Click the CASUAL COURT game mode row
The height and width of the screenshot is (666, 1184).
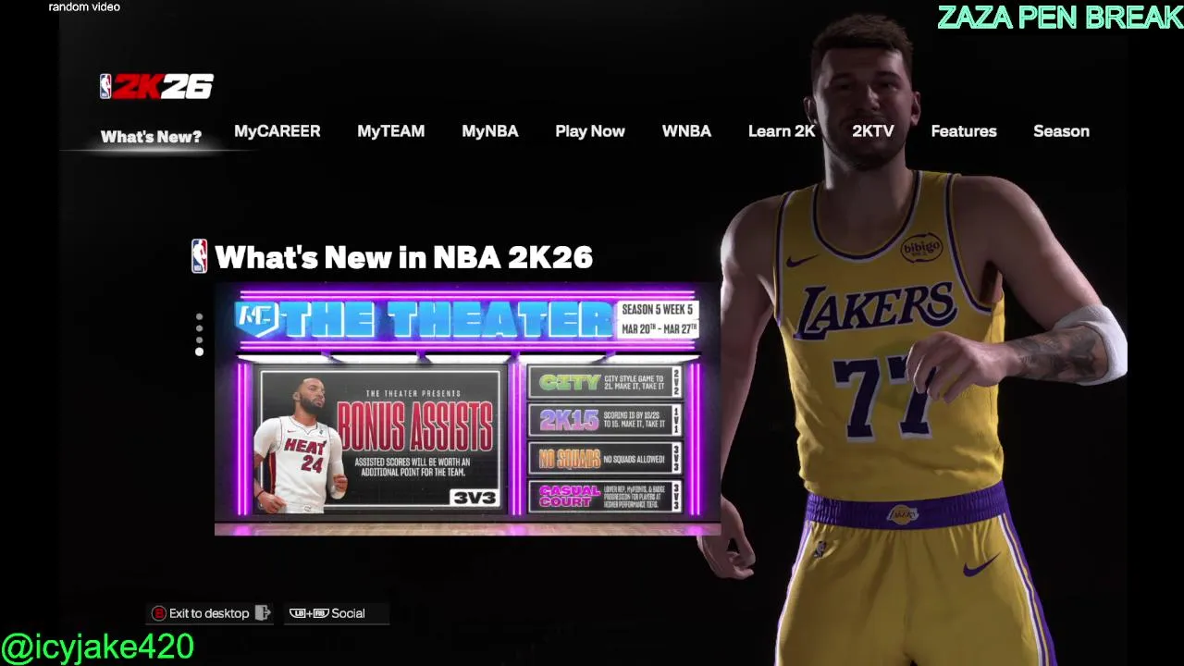click(x=605, y=497)
